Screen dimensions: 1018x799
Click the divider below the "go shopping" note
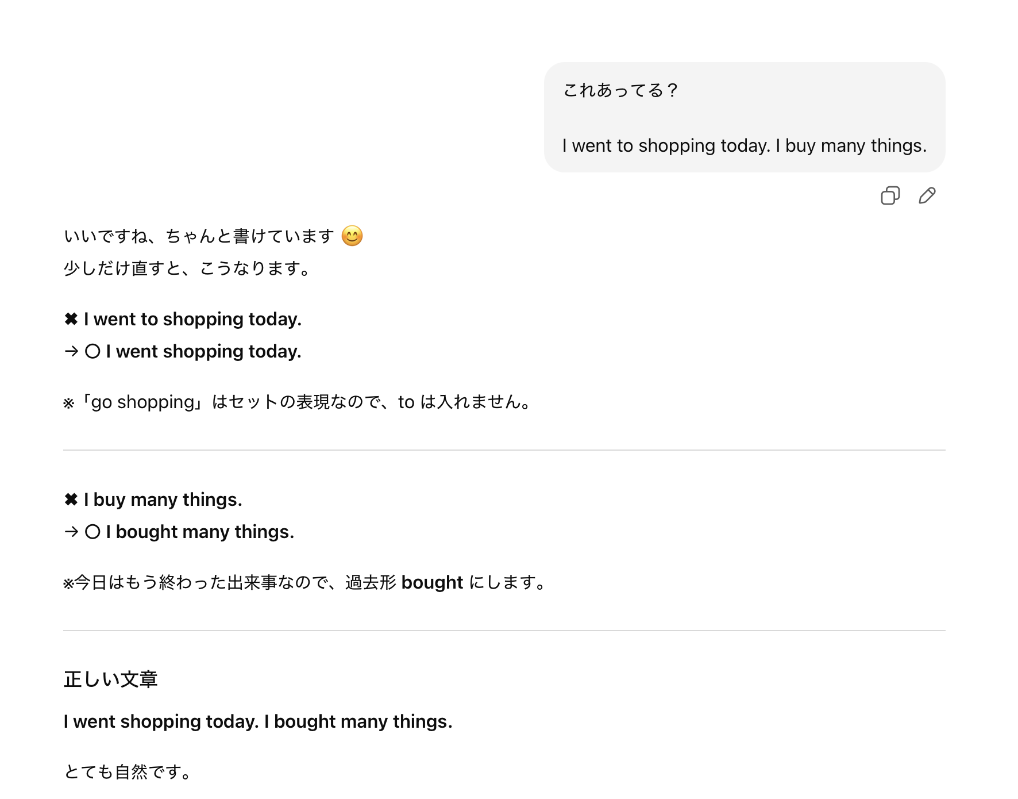point(504,450)
